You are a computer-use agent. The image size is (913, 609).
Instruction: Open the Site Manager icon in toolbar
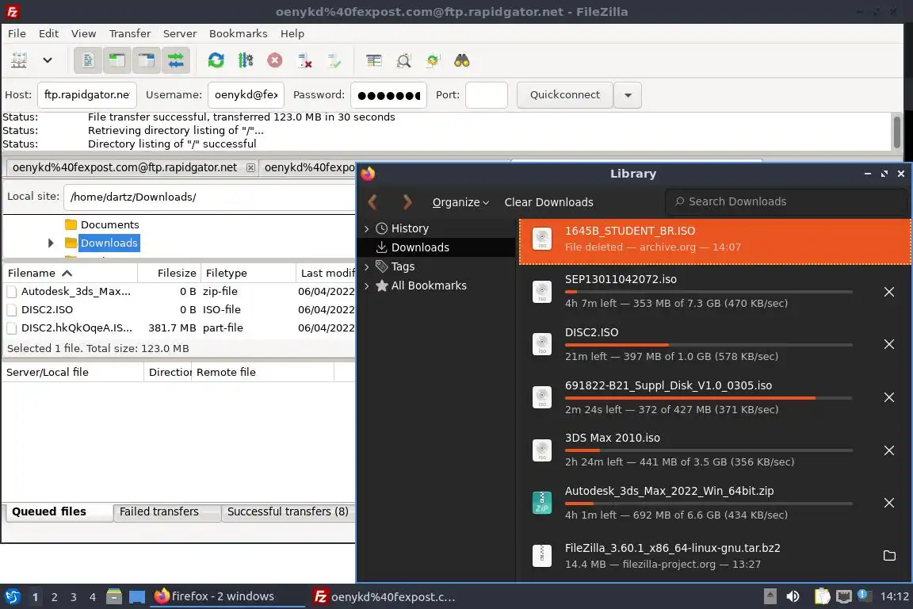coord(19,60)
